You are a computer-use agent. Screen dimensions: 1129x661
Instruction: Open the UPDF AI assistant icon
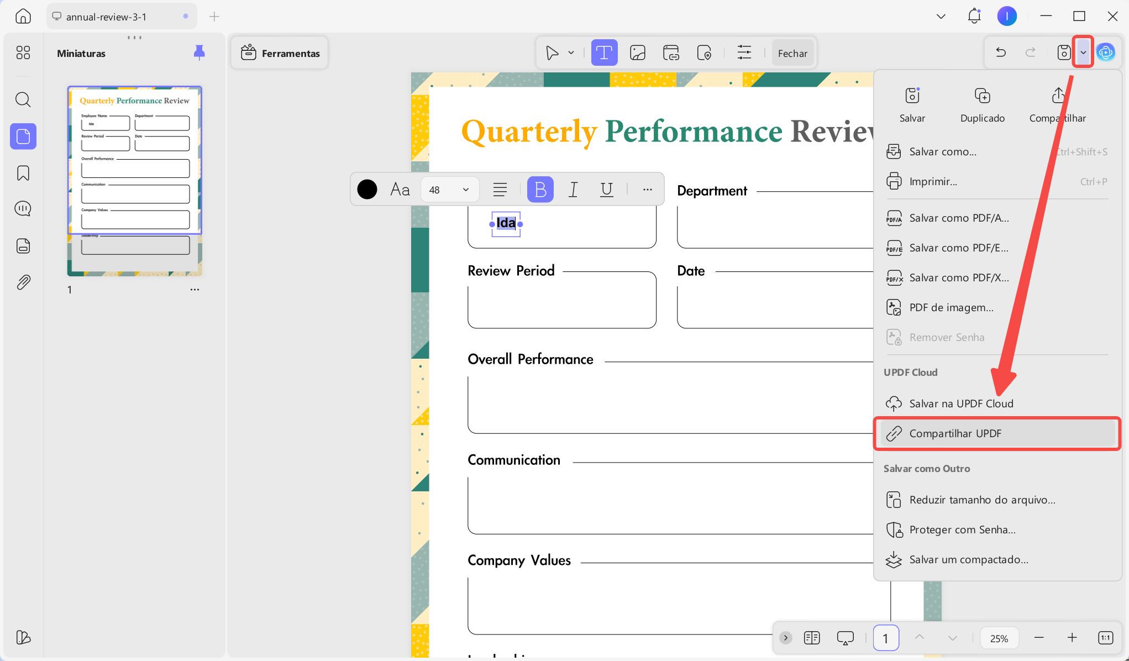[1106, 53]
